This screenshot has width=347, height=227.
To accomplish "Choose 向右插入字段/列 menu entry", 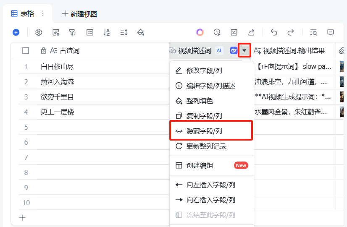I will pyautogui.click(x=212, y=200).
